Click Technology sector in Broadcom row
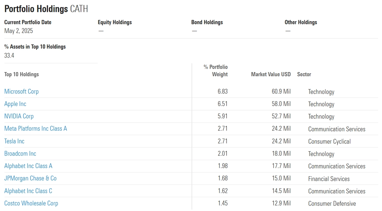The height and width of the screenshot is (211, 382). tap(321, 154)
